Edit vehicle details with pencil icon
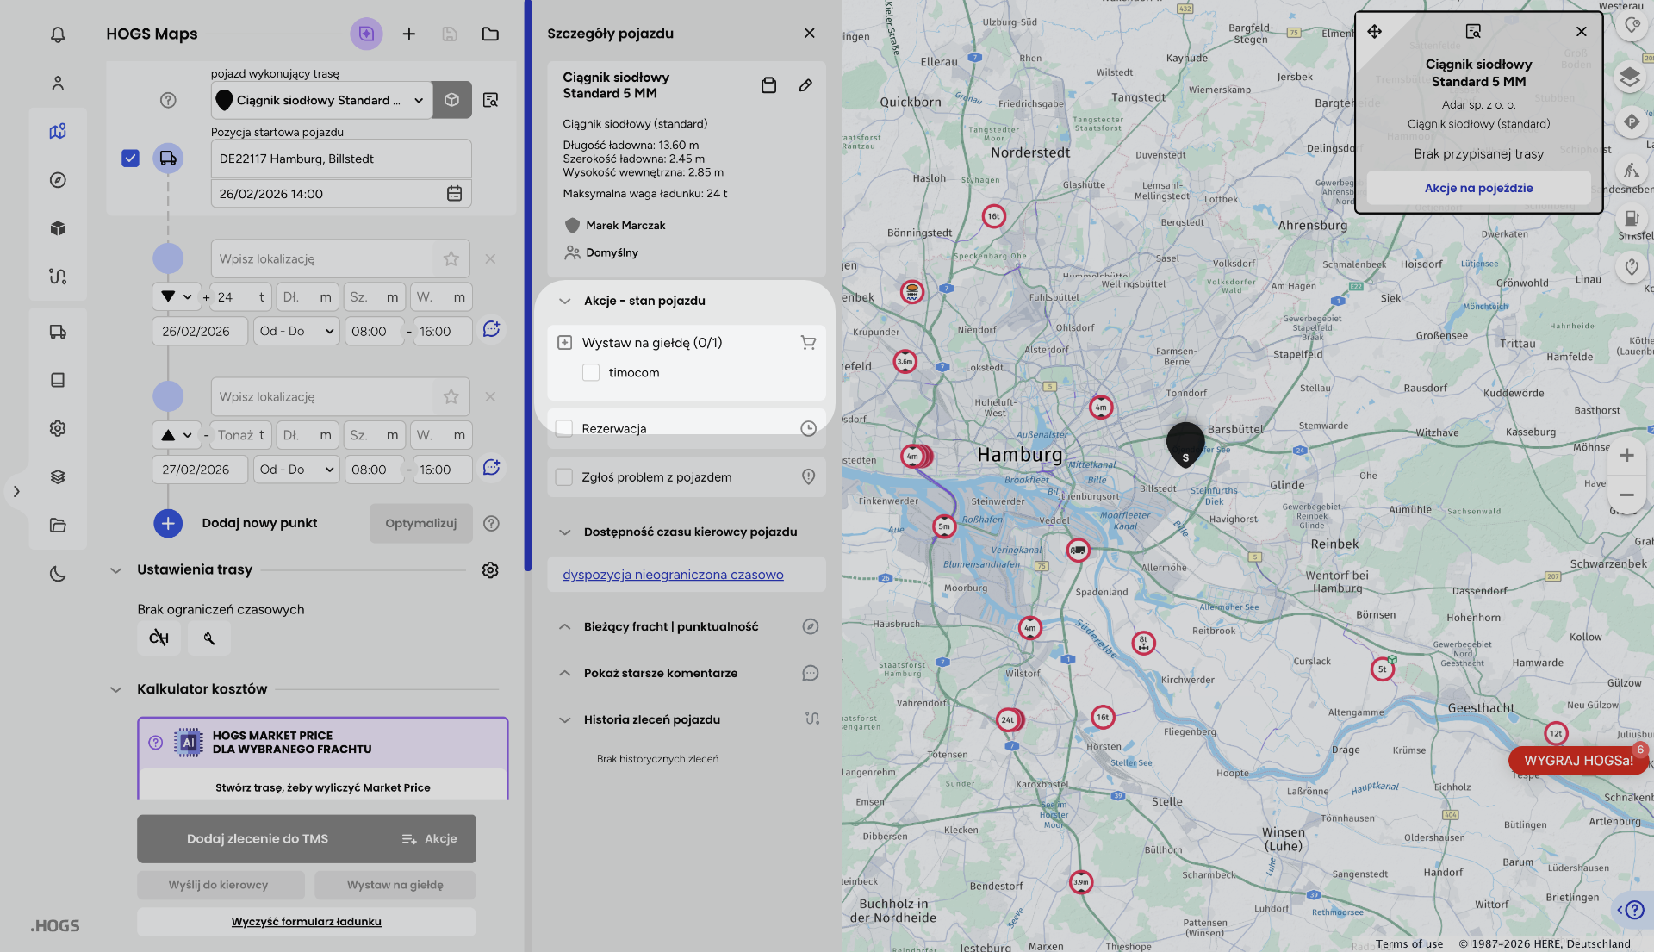The height and width of the screenshot is (952, 1654). click(805, 85)
